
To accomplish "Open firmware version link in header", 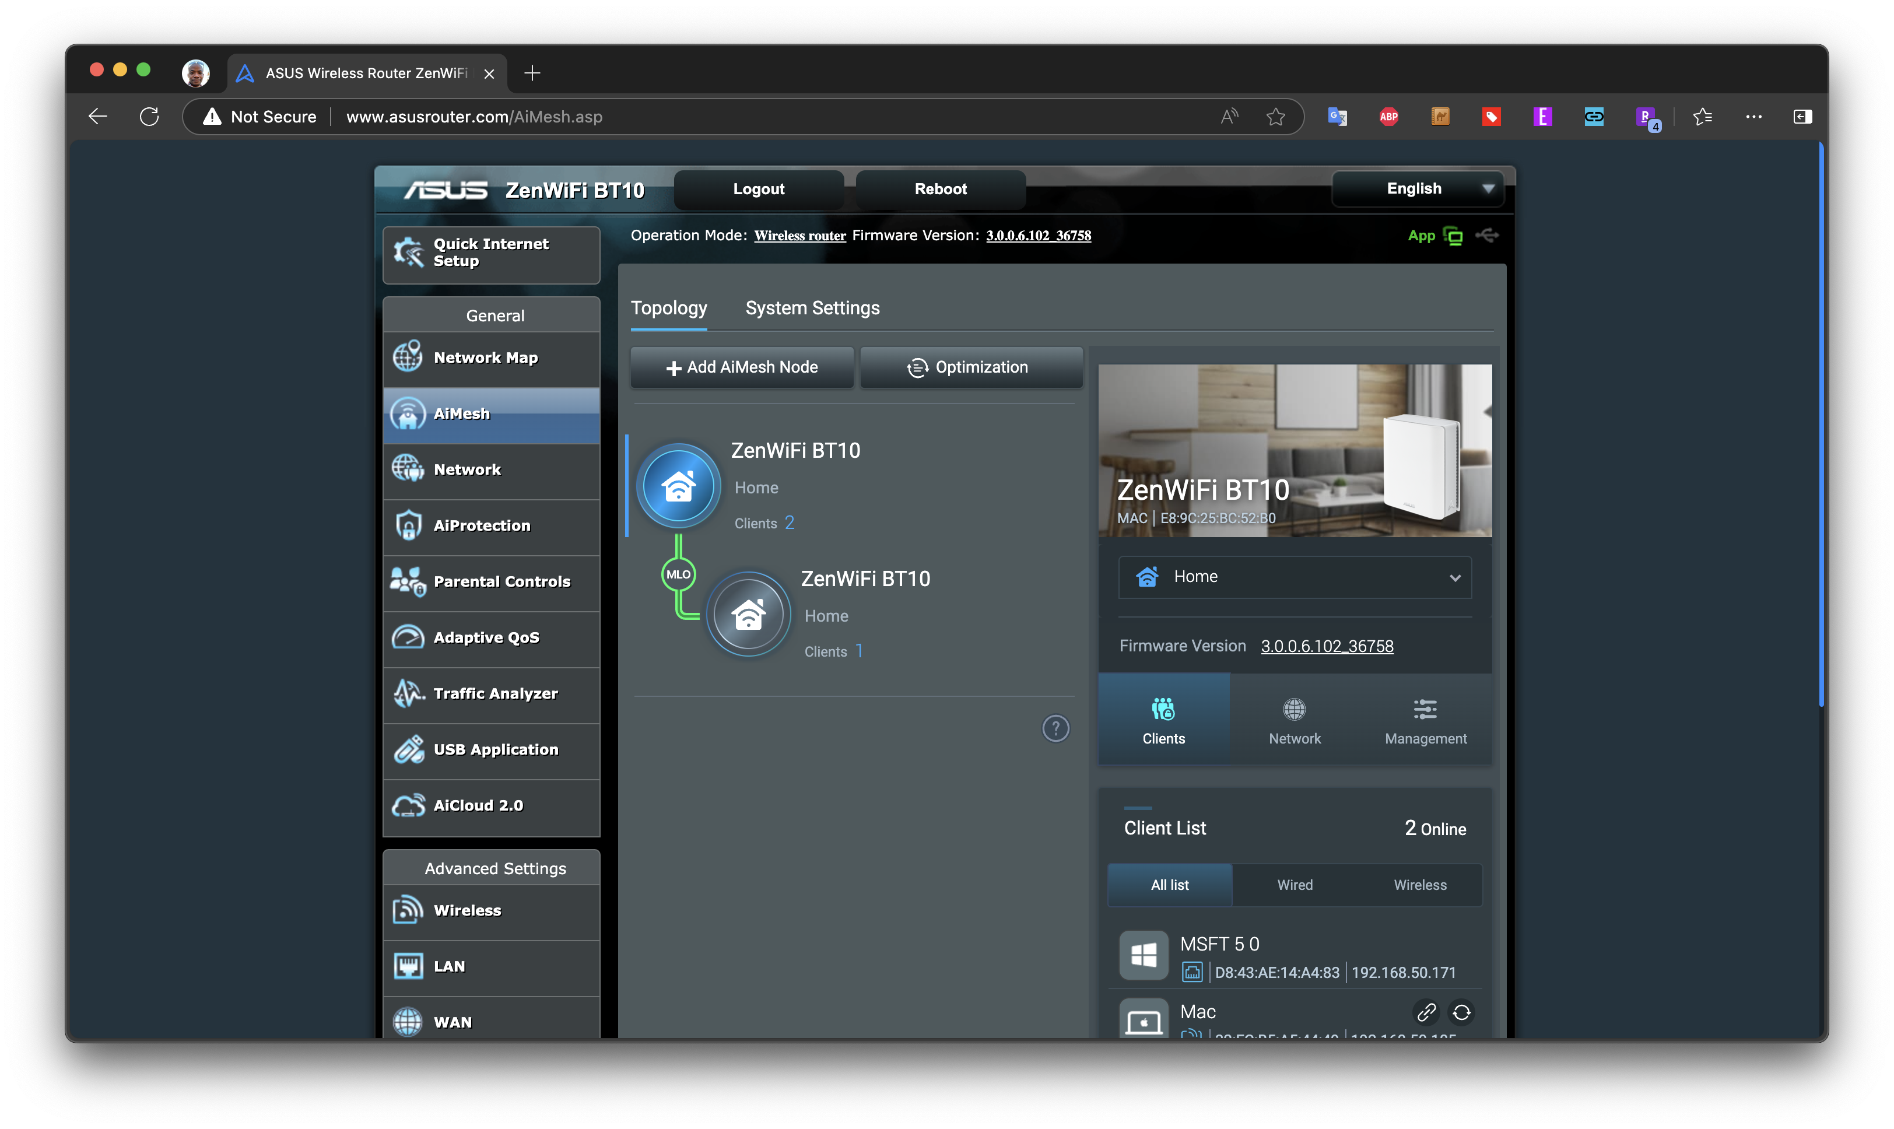I will pyautogui.click(x=1039, y=236).
